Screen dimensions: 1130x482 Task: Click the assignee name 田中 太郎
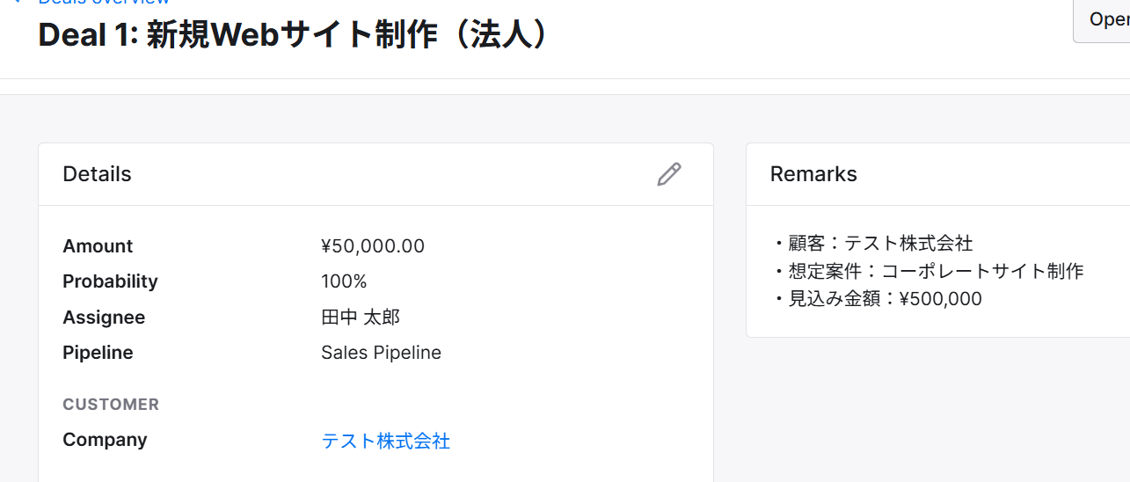pyautogui.click(x=361, y=318)
